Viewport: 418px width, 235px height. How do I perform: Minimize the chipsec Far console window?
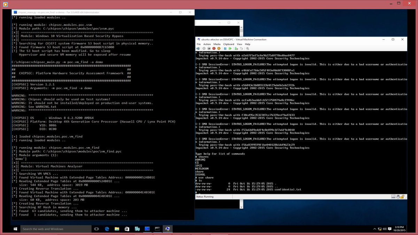171,12
